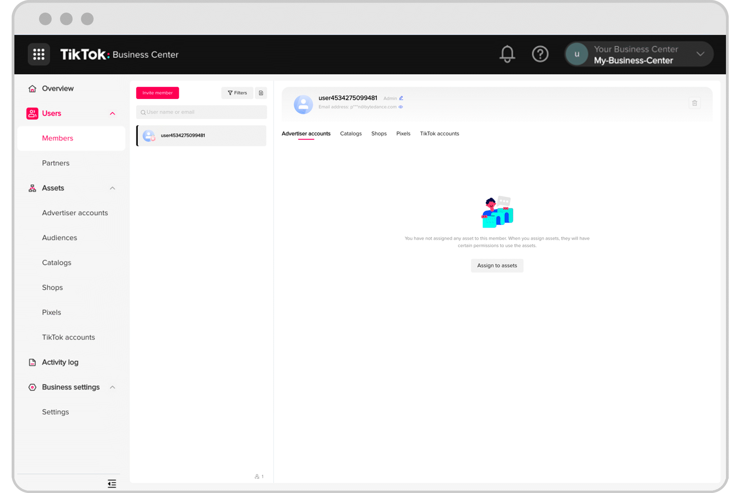Click the TikTok Business Center grid icon
The width and height of the screenshot is (740, 493).
(39, 54)
